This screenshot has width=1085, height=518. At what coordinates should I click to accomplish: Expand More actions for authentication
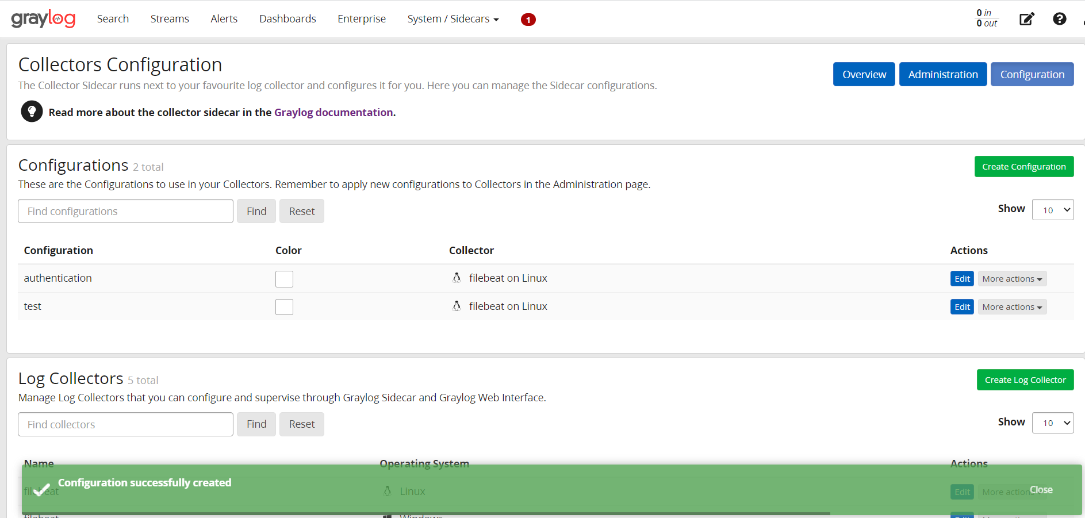coord(1012,279)
